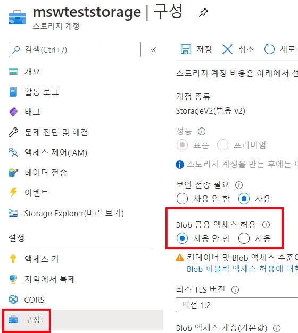The height and width of the screenshot is (333, 298).
Task: Click the 설정 section heading
Action: pos(16,238)
